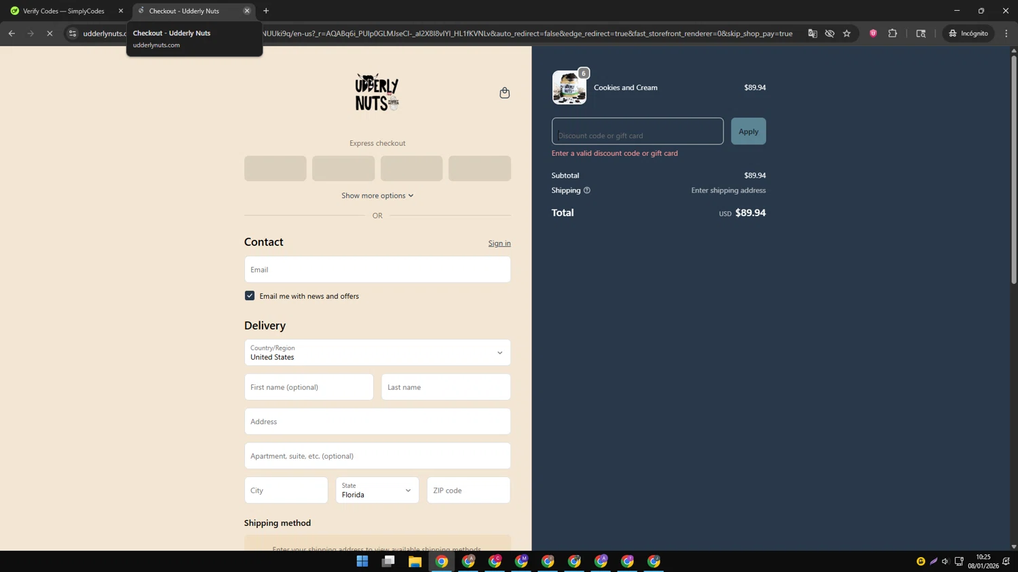Click the Shipping method heading
Screen dimensions: 1018x572
(278, 523)
